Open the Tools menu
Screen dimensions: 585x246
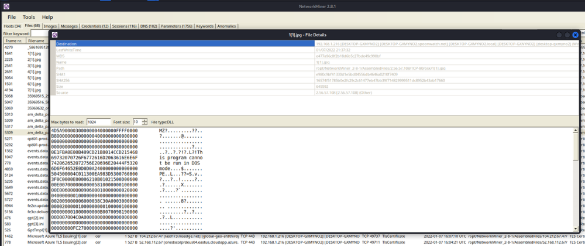29,17
